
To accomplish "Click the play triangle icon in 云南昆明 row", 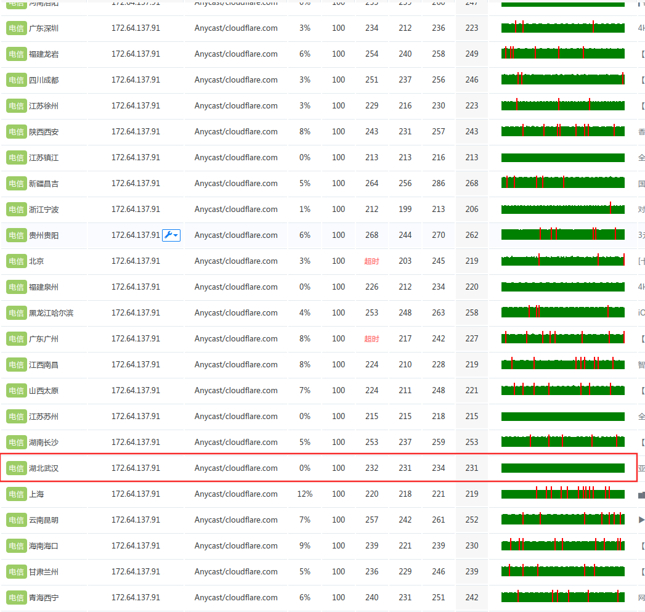I will pyautogui.click(x=641, y=520).
